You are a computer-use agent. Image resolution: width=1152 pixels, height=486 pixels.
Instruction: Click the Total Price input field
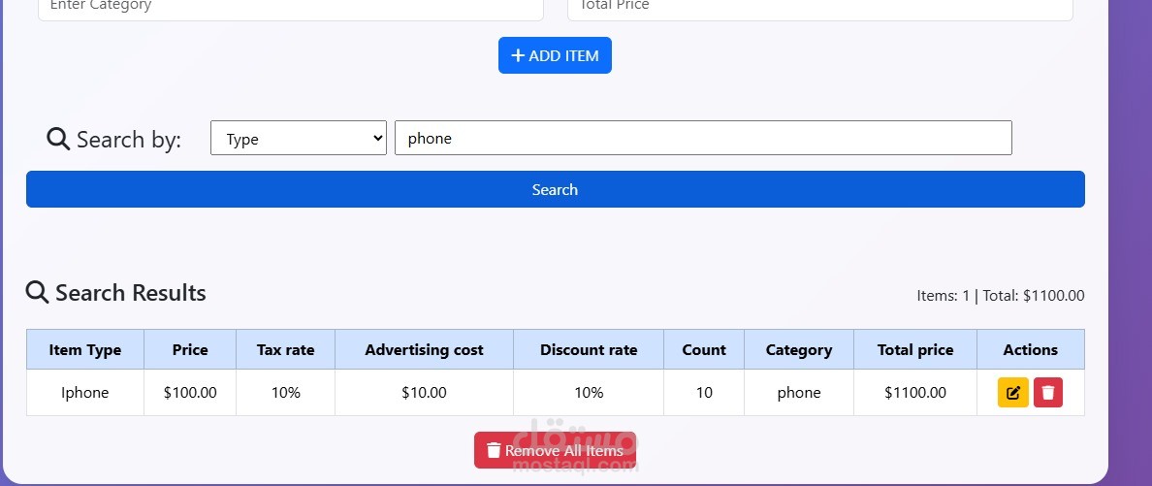click(820, 6)
